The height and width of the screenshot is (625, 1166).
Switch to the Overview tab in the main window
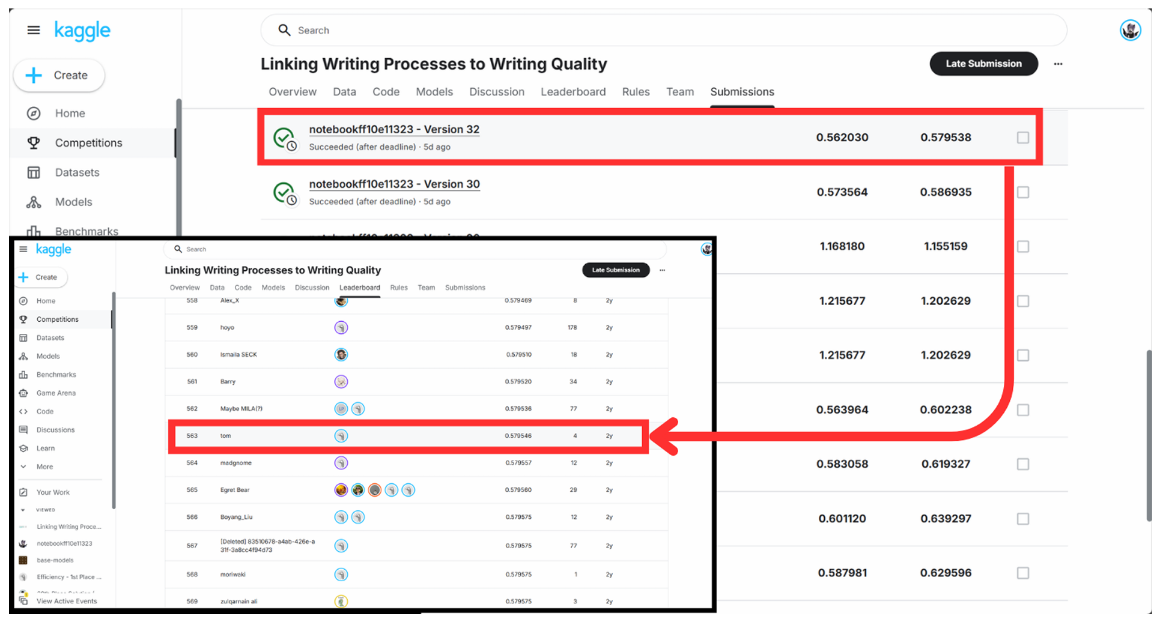(x=293, y=92)
